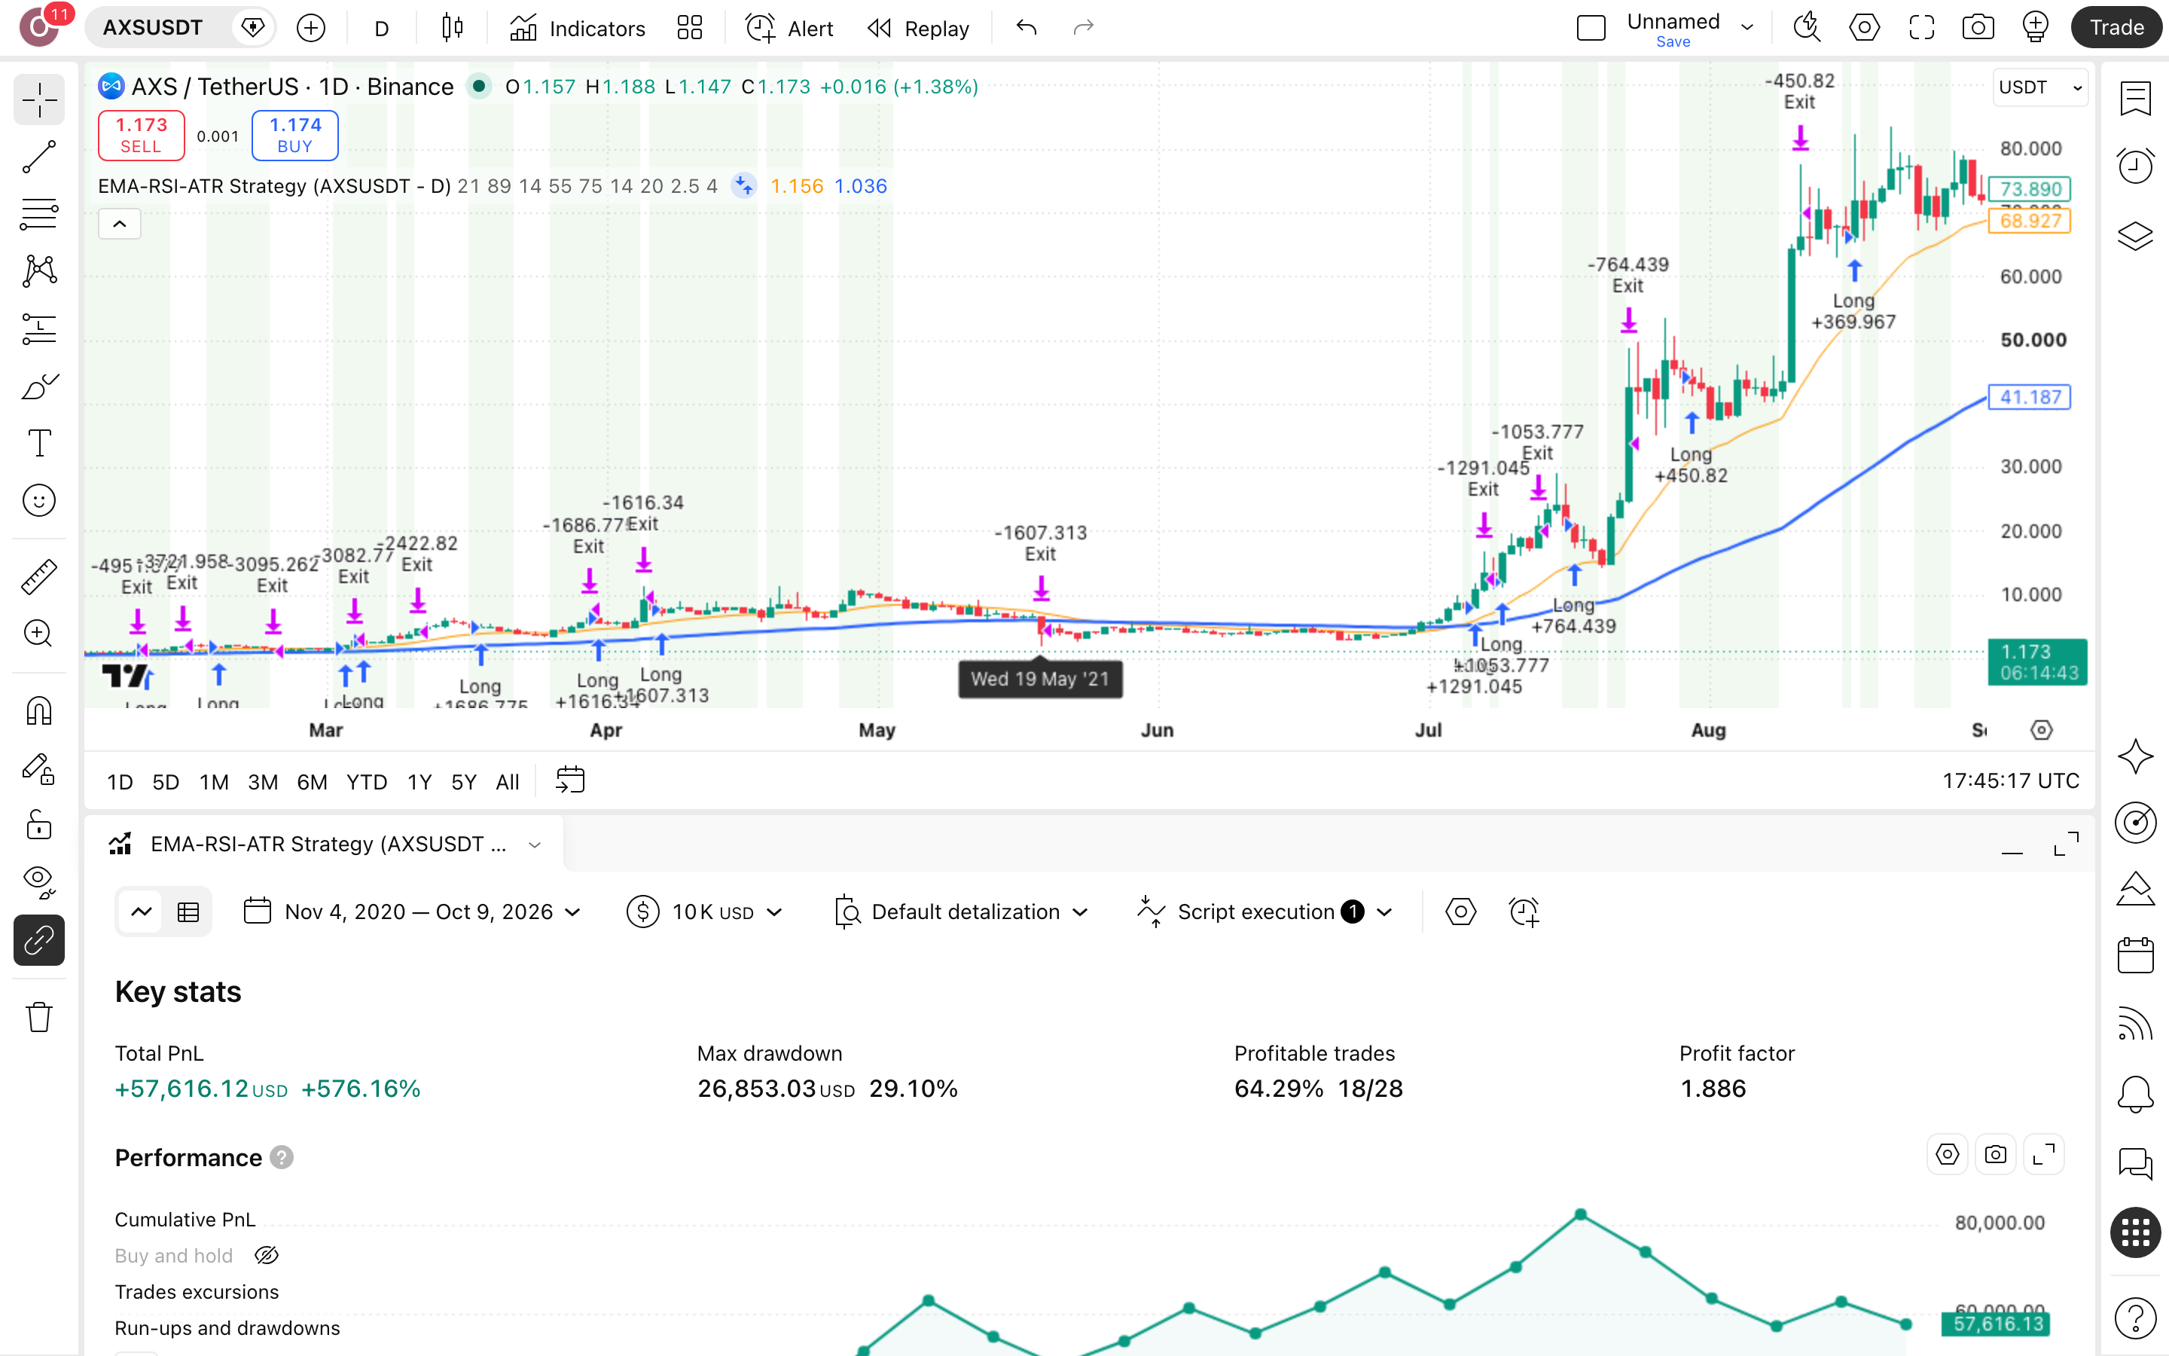
Task: Collapse the indicator legend chevron
Action: [119, 223]
